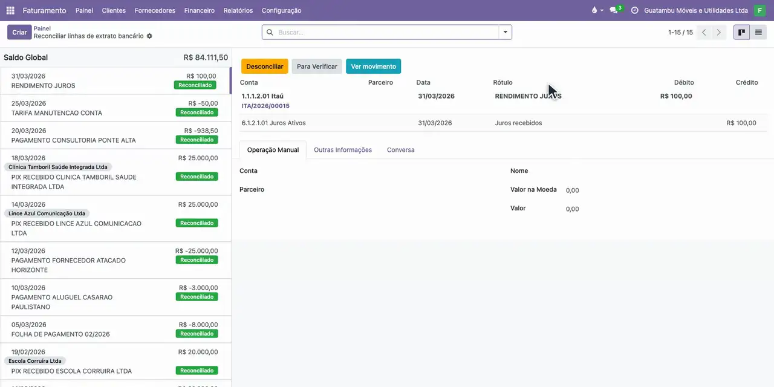Go to previous page of records
Screen dimensions: 774x387
(x=704, y=32)
